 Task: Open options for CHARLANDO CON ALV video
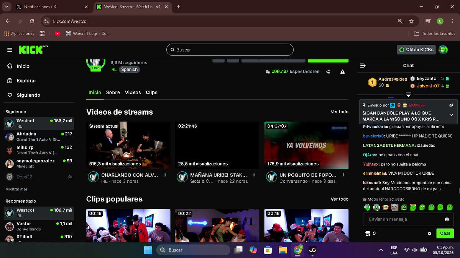165,175
